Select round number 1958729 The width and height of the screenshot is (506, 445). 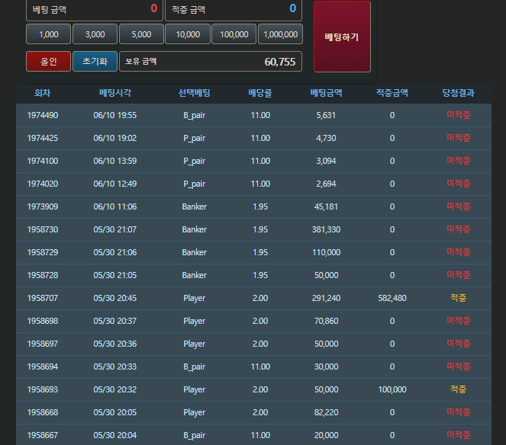coord(43,253)
